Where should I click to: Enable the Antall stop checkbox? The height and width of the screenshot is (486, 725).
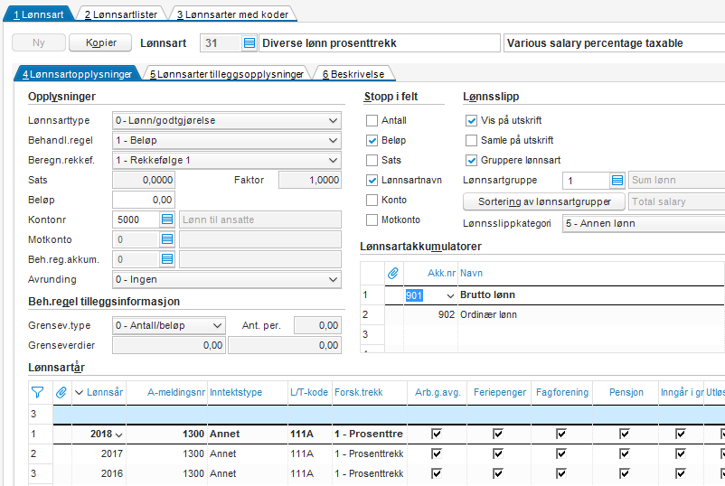[372, 120]
